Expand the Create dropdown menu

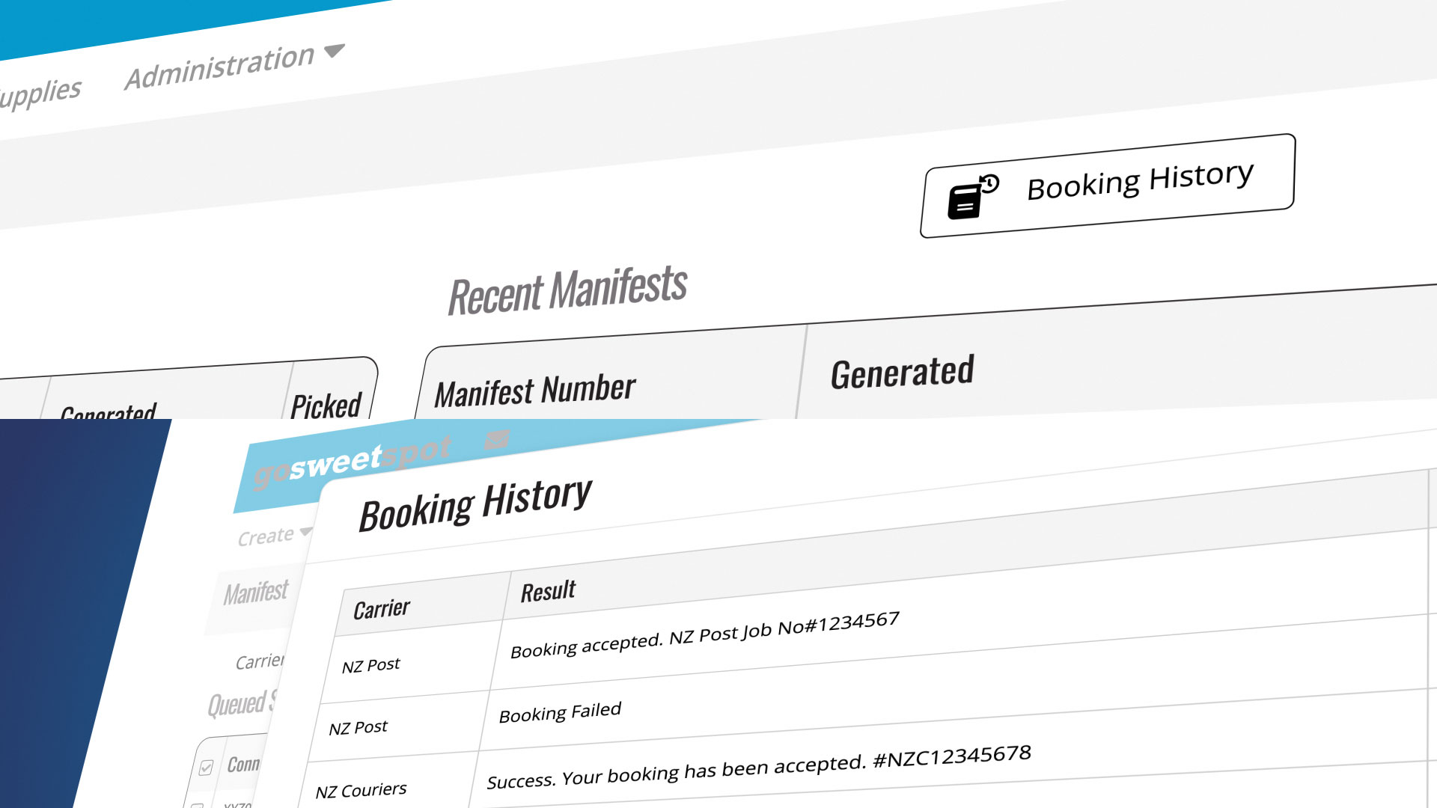274,536
